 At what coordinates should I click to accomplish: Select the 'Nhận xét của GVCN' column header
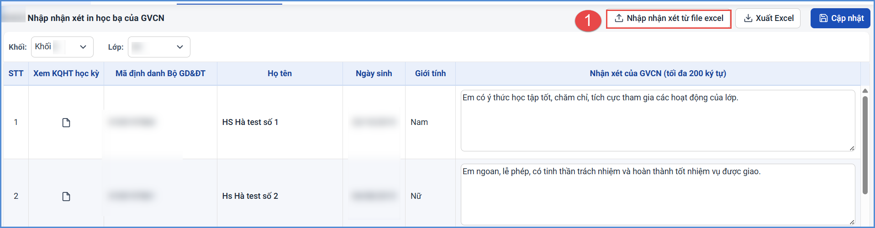pos(658,73)
